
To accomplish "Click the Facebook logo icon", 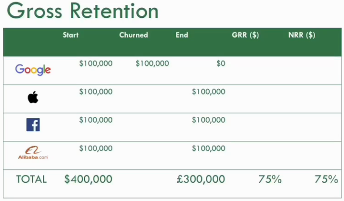I will (33, 126).
